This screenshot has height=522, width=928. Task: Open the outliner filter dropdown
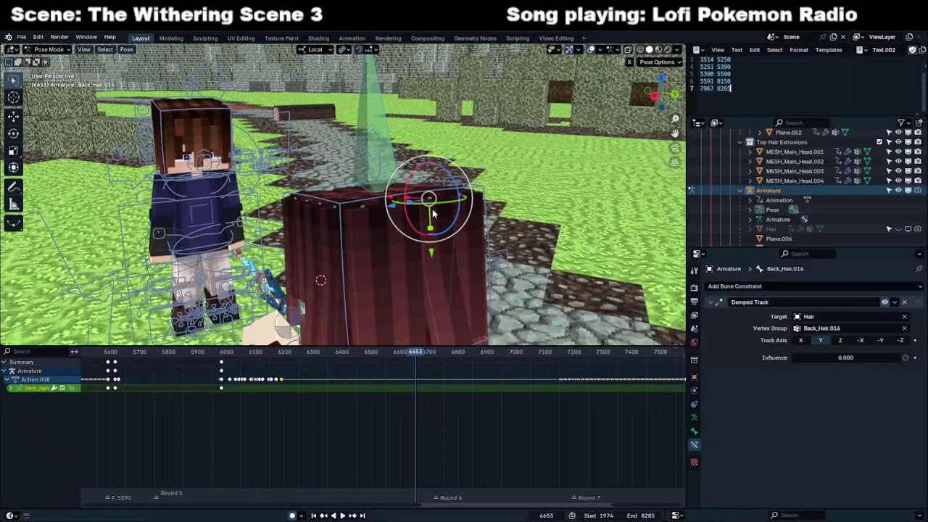[904, 123]
